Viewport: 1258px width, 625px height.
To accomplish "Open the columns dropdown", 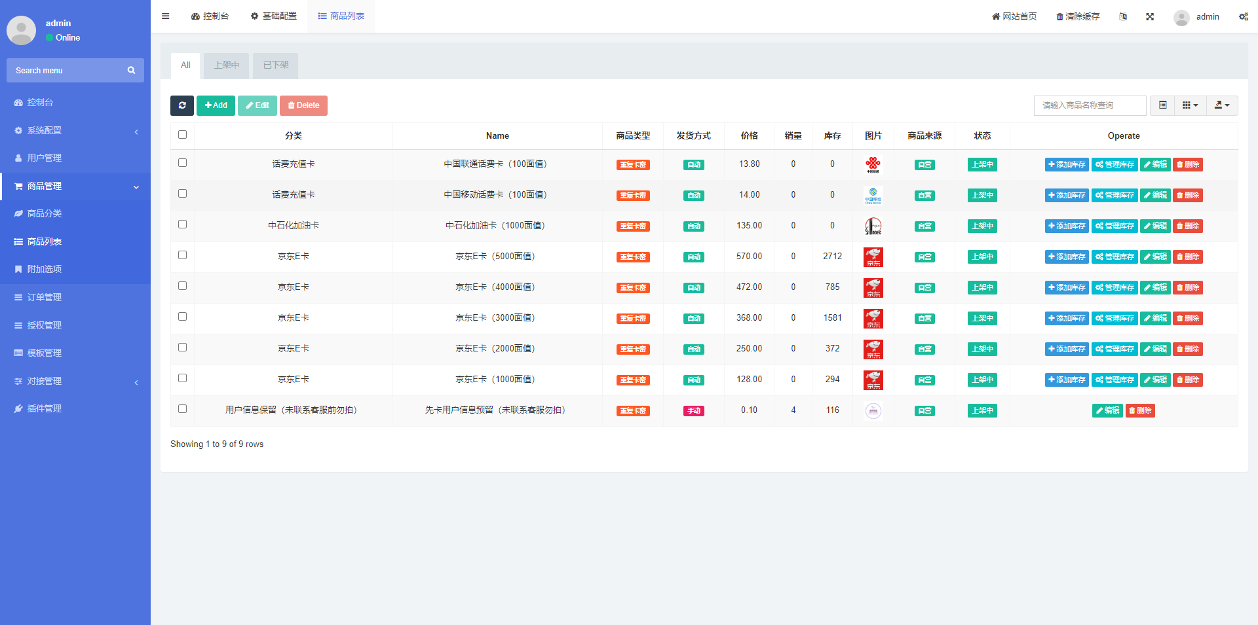I will point(1191,105).
